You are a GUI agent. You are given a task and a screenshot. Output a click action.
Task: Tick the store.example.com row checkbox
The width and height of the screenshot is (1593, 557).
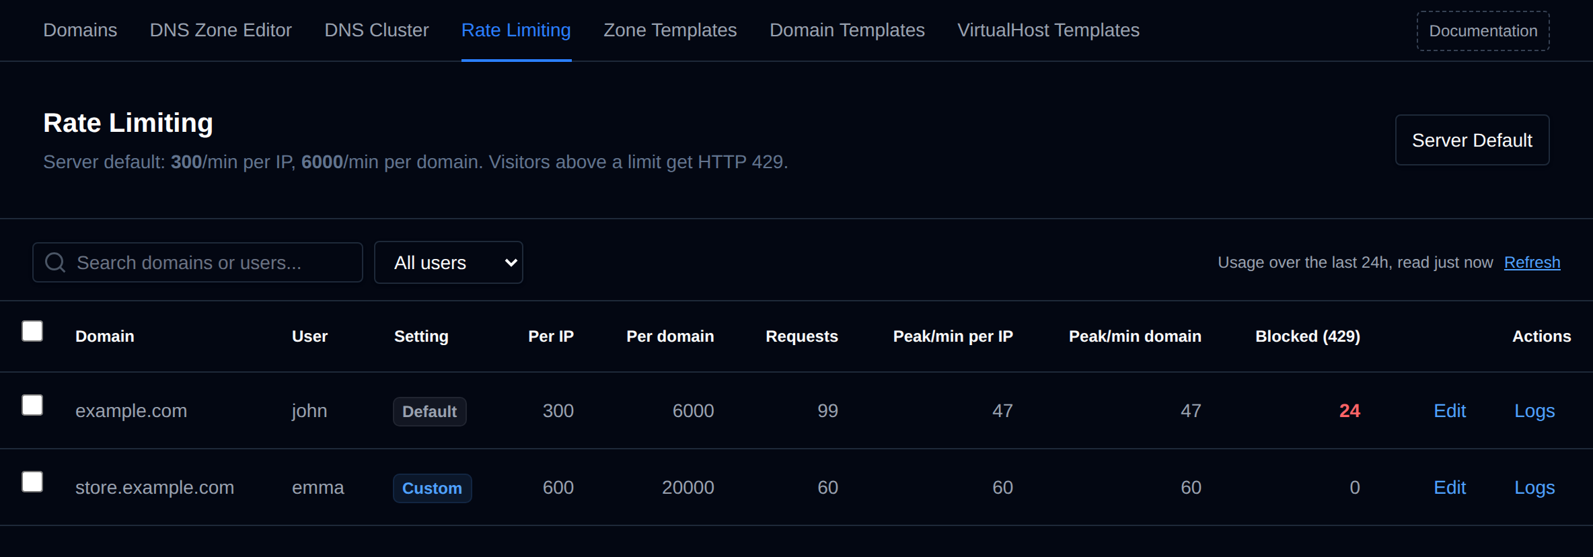point(32,482)
